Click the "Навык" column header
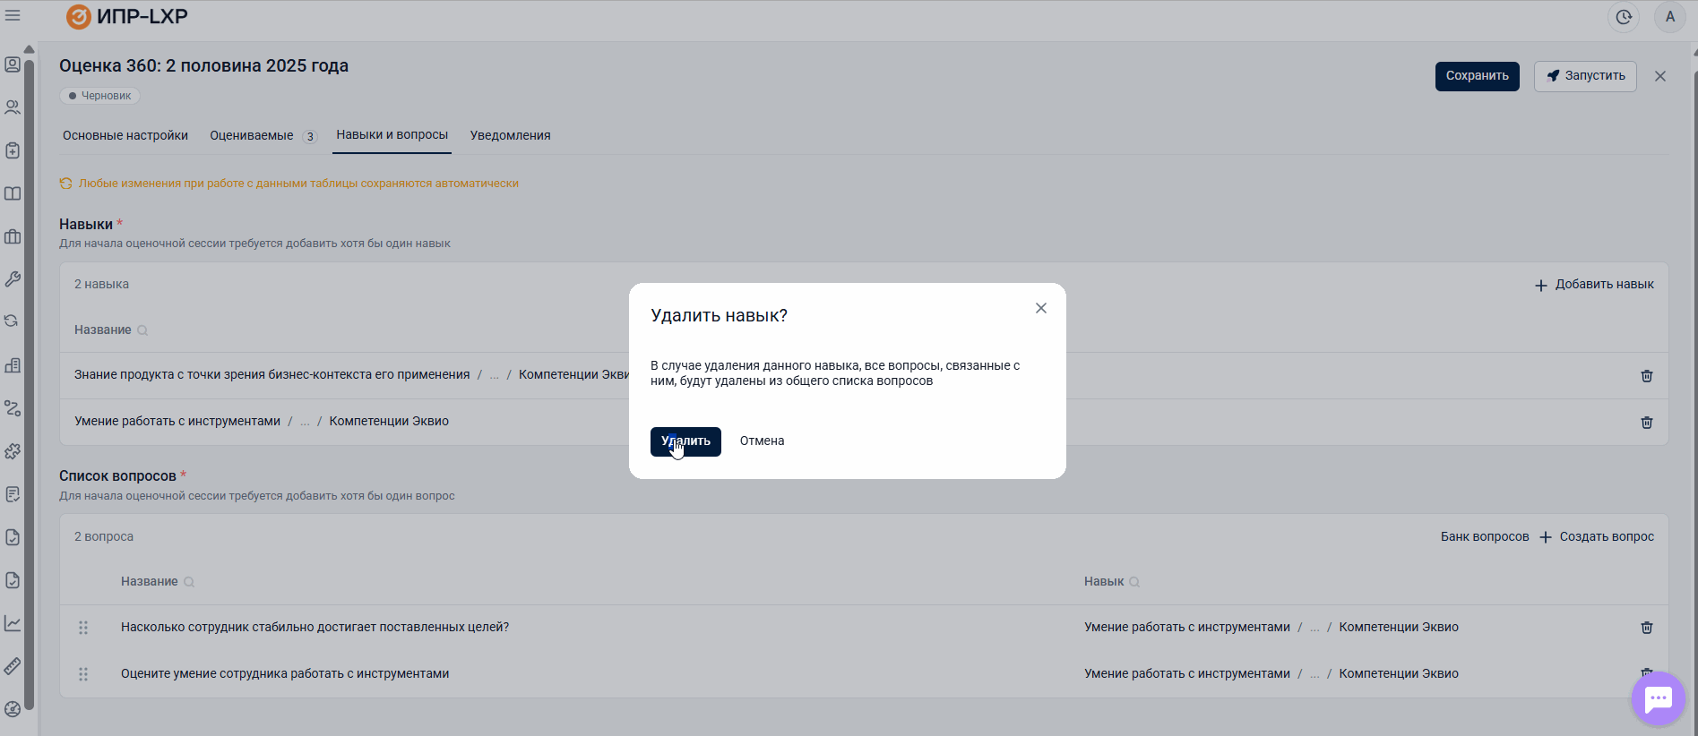The height and width of the screenshot is (736, 1698). pyautogui.click(x=1104, y=582)
